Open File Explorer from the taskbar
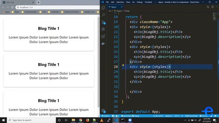 tap(73, 120)
